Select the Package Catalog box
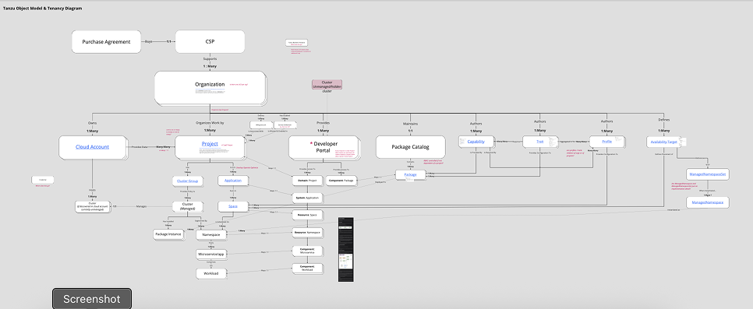 point(411,147)
